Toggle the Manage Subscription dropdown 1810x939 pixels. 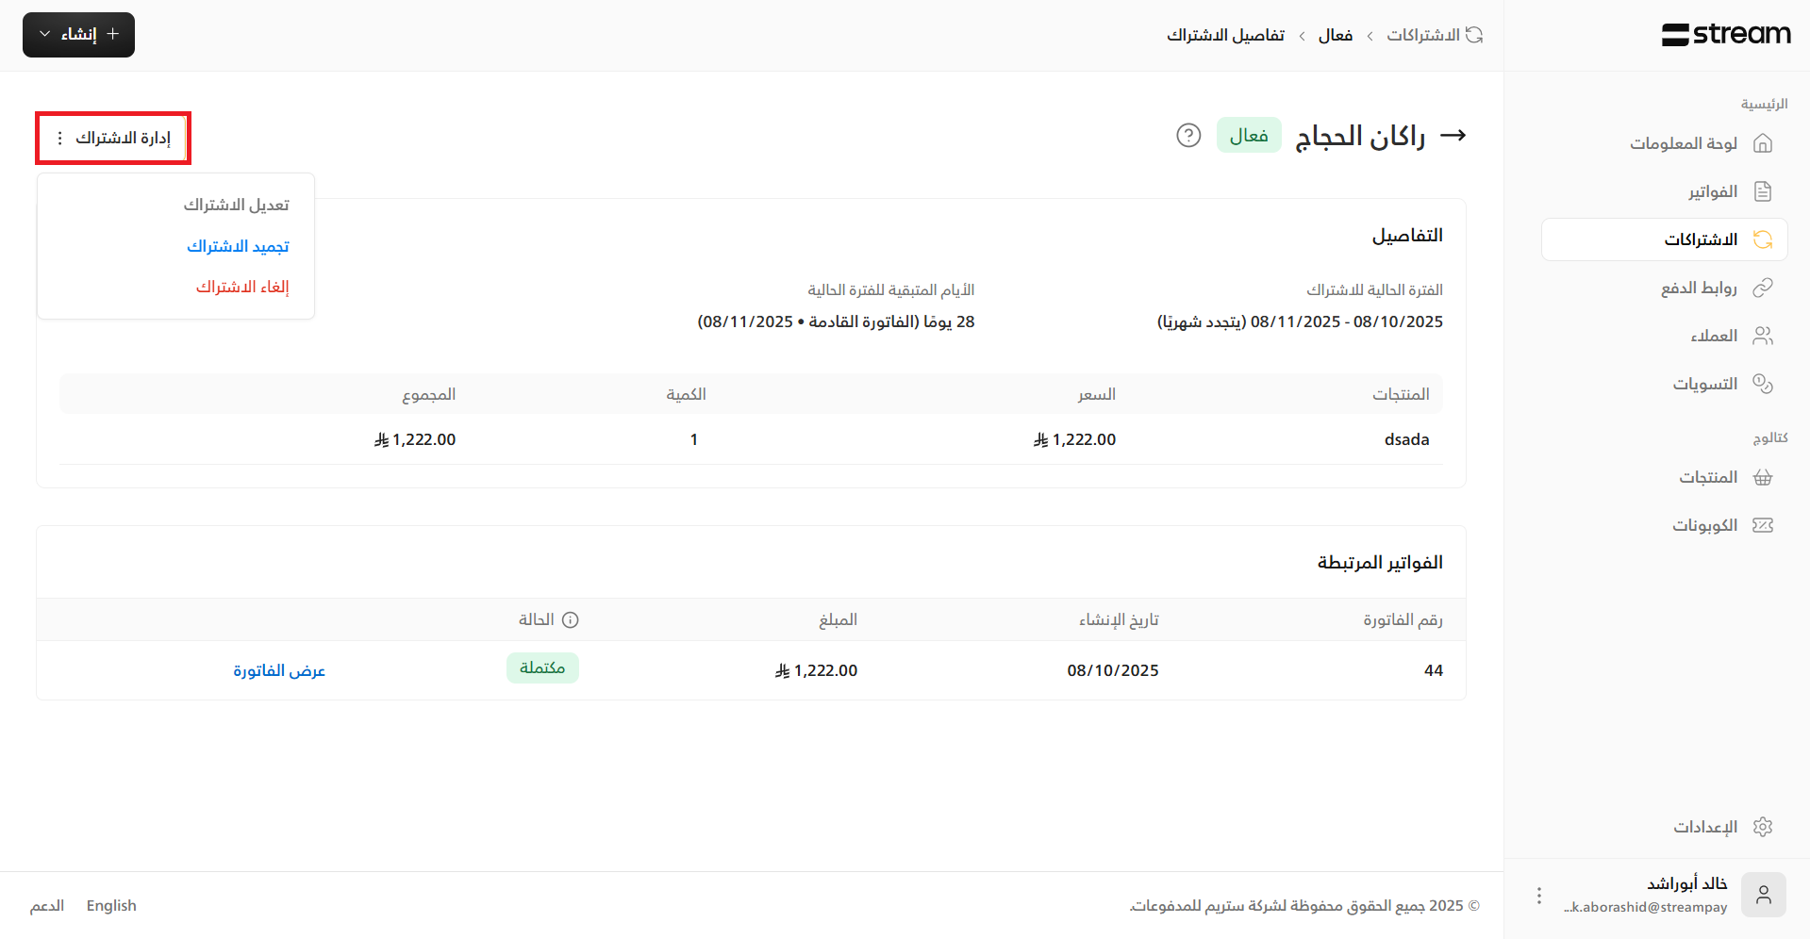(x=113, y=139)
